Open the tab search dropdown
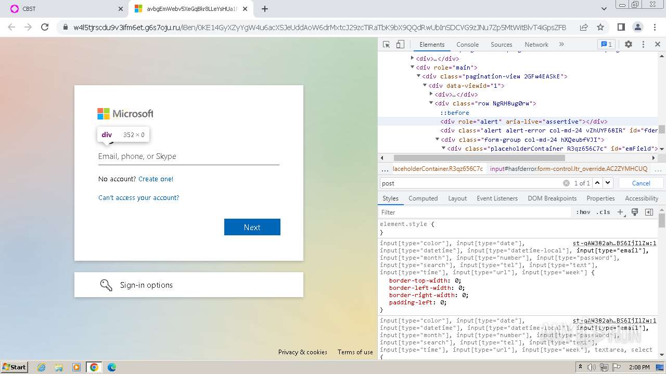This screenshot has height=374, width=666. (604, 9)
